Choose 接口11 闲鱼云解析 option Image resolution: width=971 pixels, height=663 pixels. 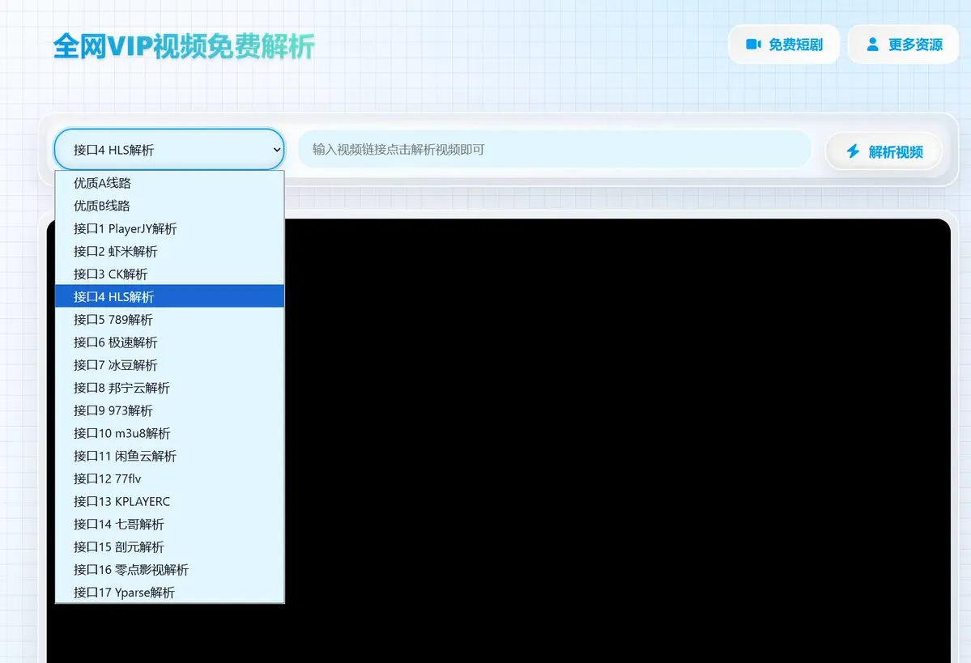170,456
